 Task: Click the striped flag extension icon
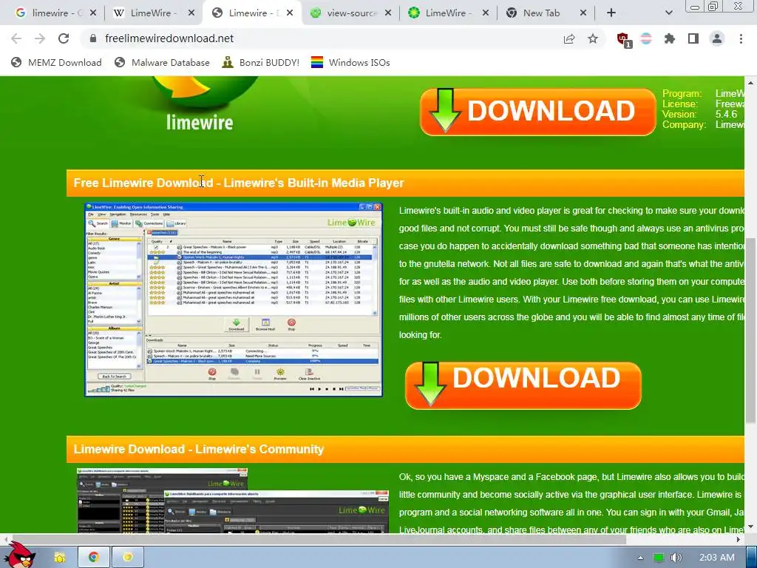pos(646,38)
